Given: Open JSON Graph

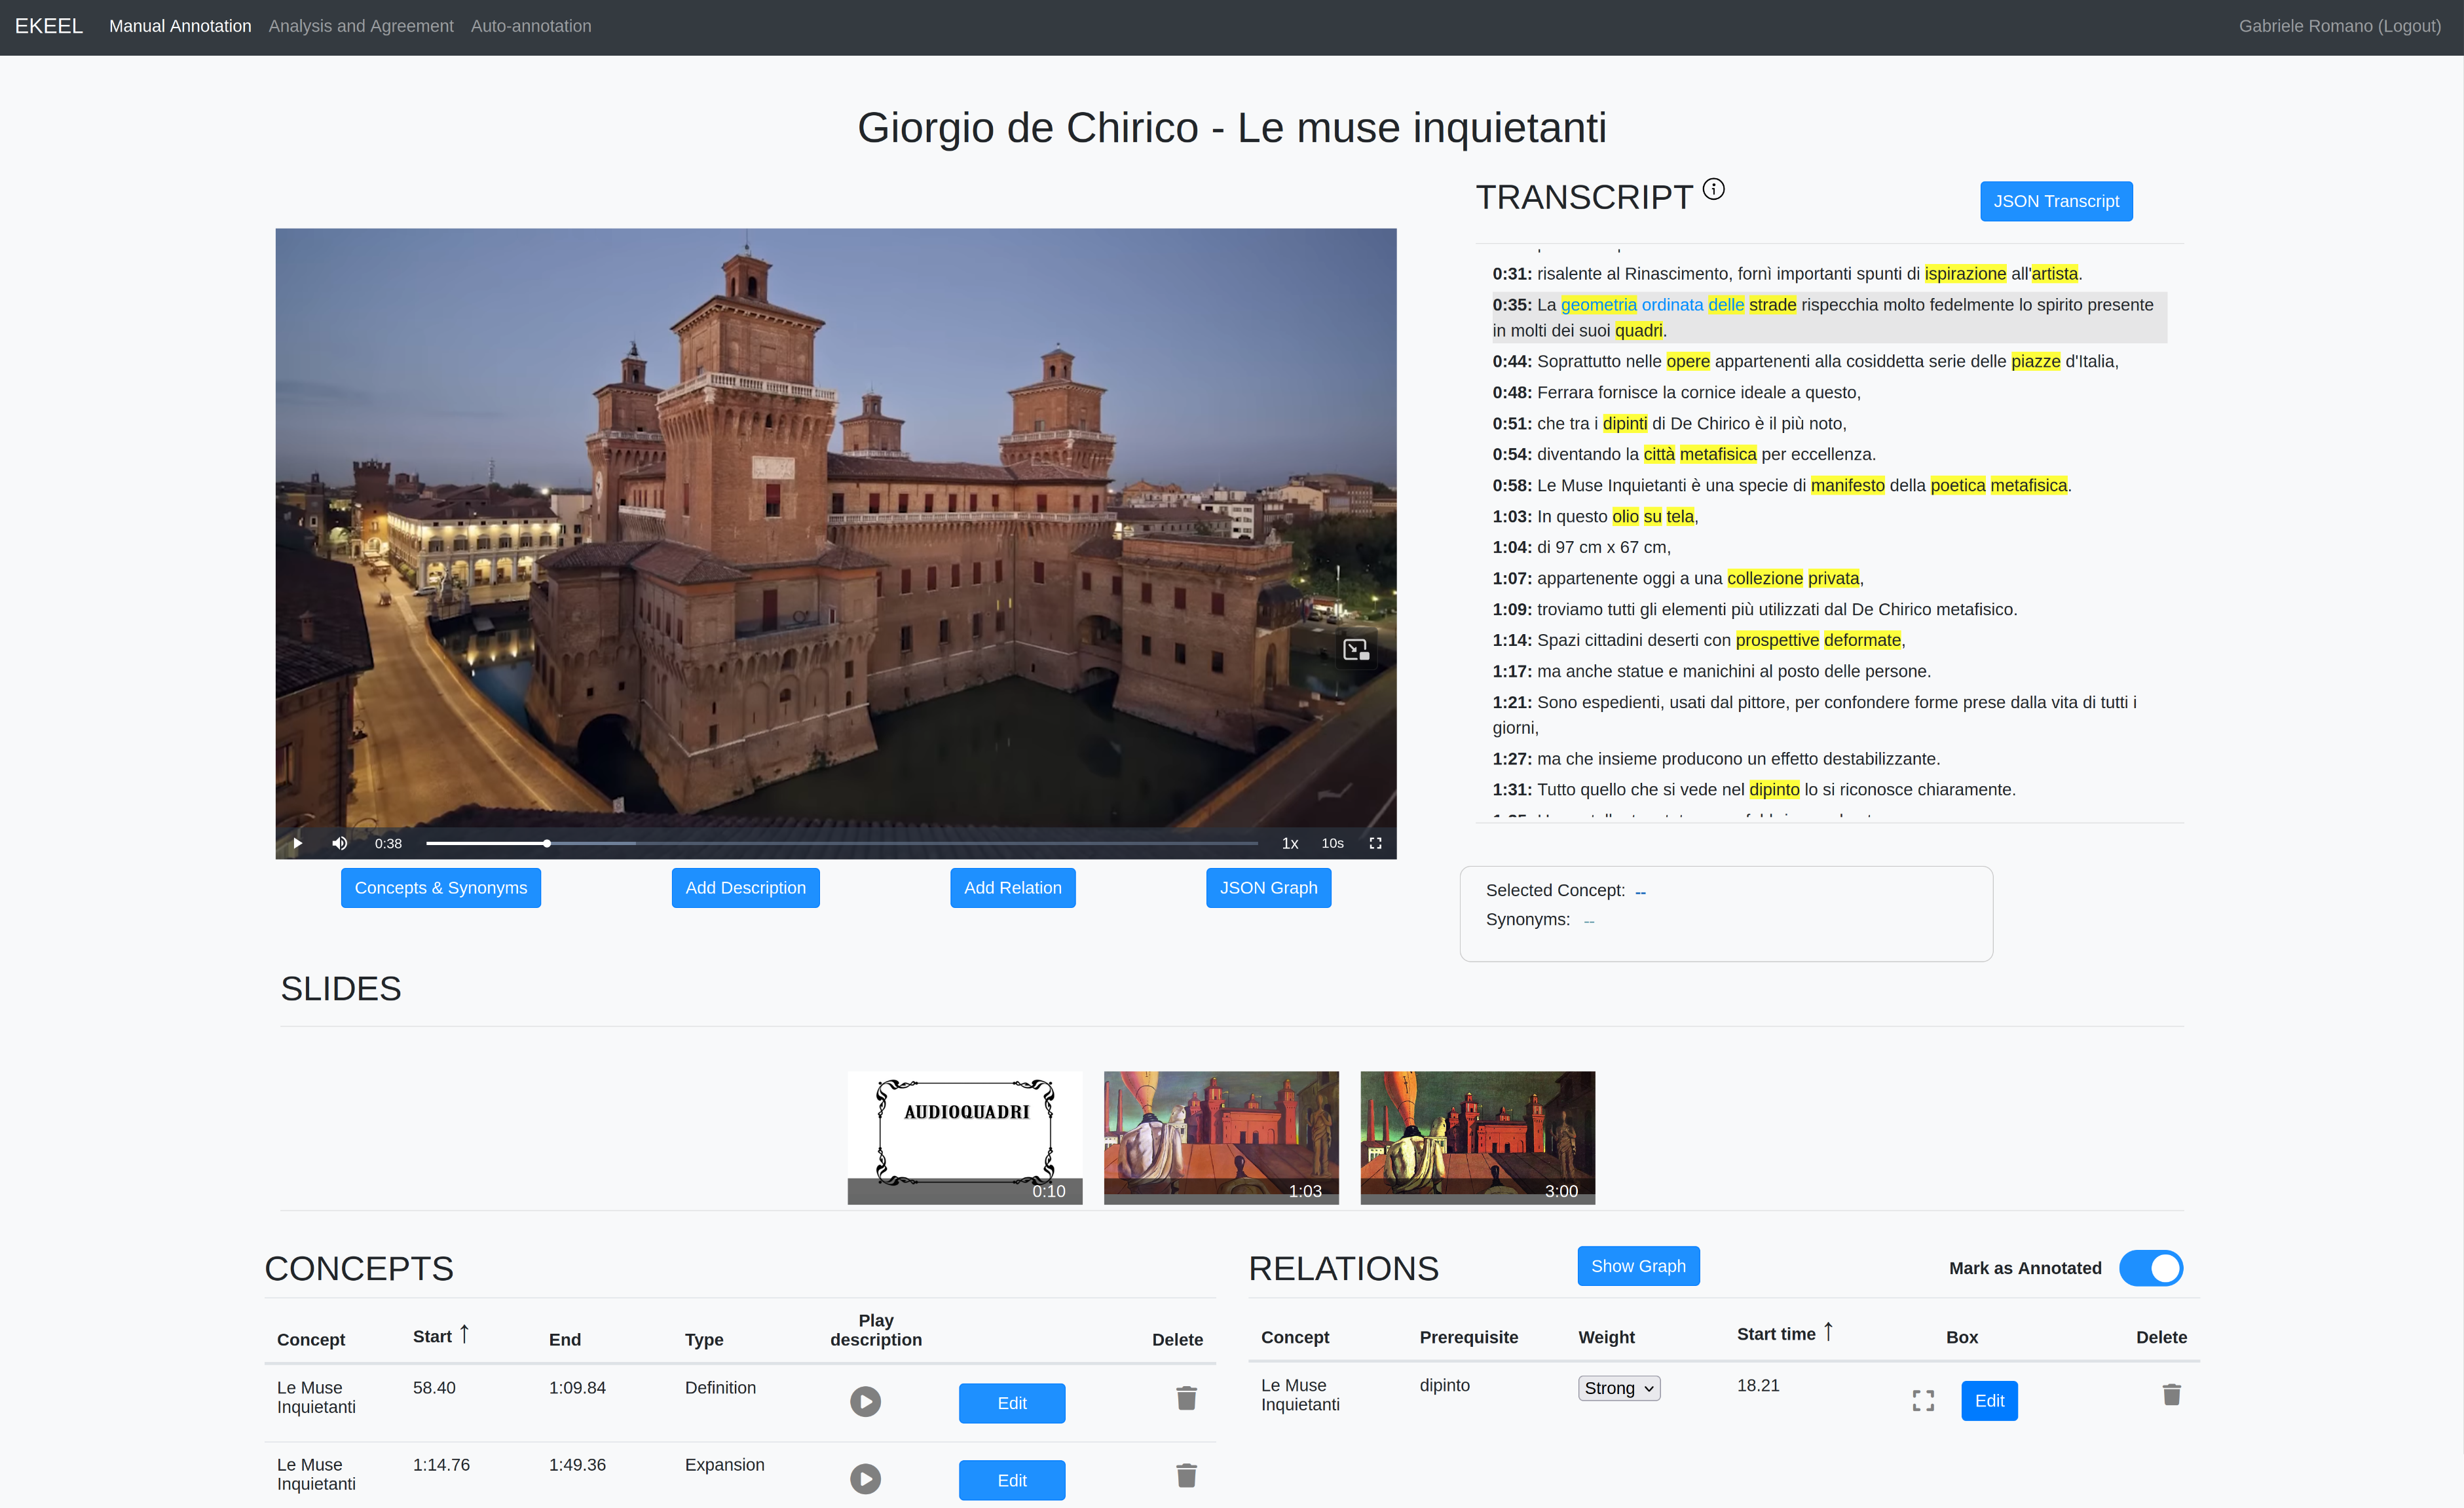Looking at the screenshot, I should click(x=1268, y=888).
